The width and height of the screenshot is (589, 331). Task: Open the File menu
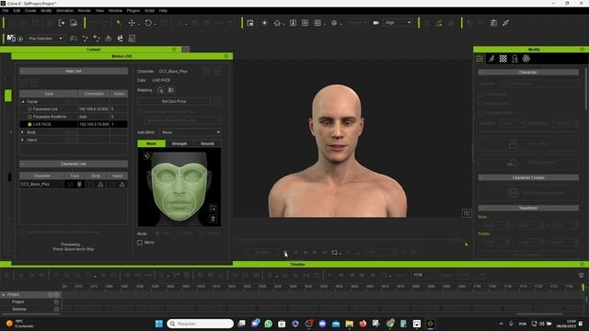tap(6, 11)
